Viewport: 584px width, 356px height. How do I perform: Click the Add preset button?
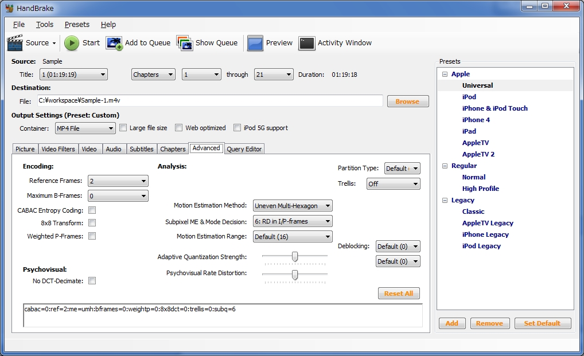coord(452,323)
